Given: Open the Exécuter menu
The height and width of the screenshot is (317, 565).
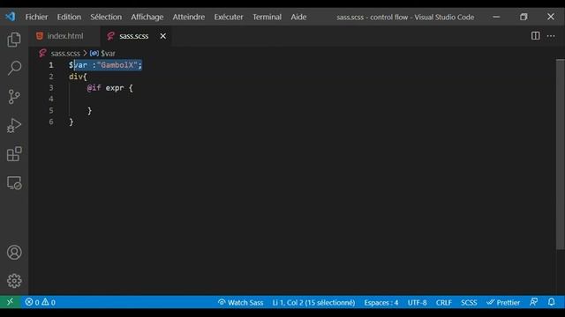Looking at the screenshot, I should click(x=229, y=17).
